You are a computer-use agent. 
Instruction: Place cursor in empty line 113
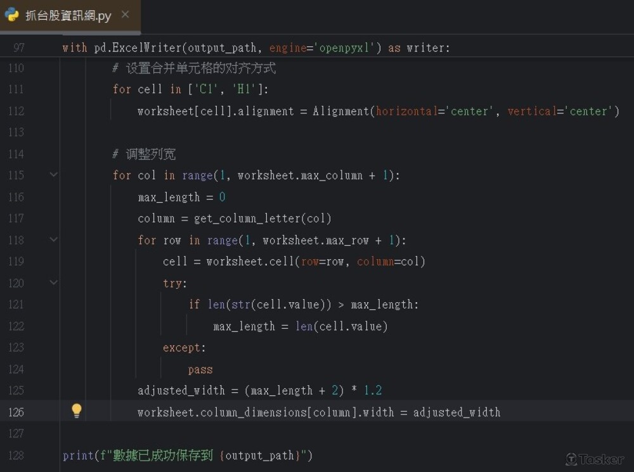click(254, 132)
